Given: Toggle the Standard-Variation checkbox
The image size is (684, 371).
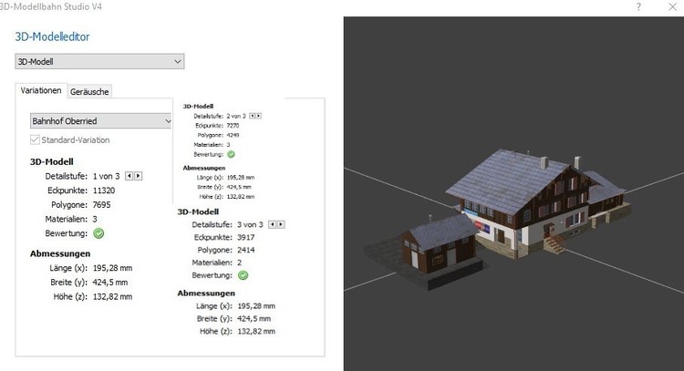Looking at the screenshot, I should click(35, 140).
